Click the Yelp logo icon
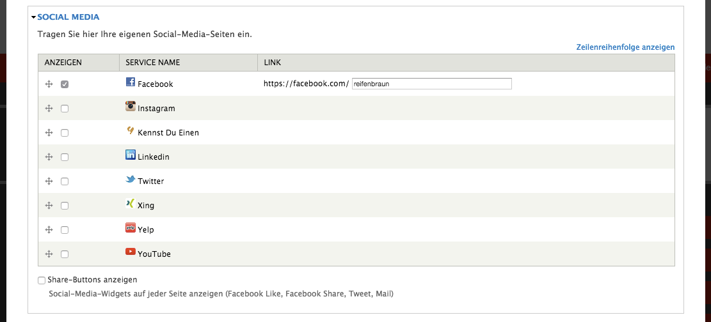Screen dimensions: 711x322 point(131,228)
